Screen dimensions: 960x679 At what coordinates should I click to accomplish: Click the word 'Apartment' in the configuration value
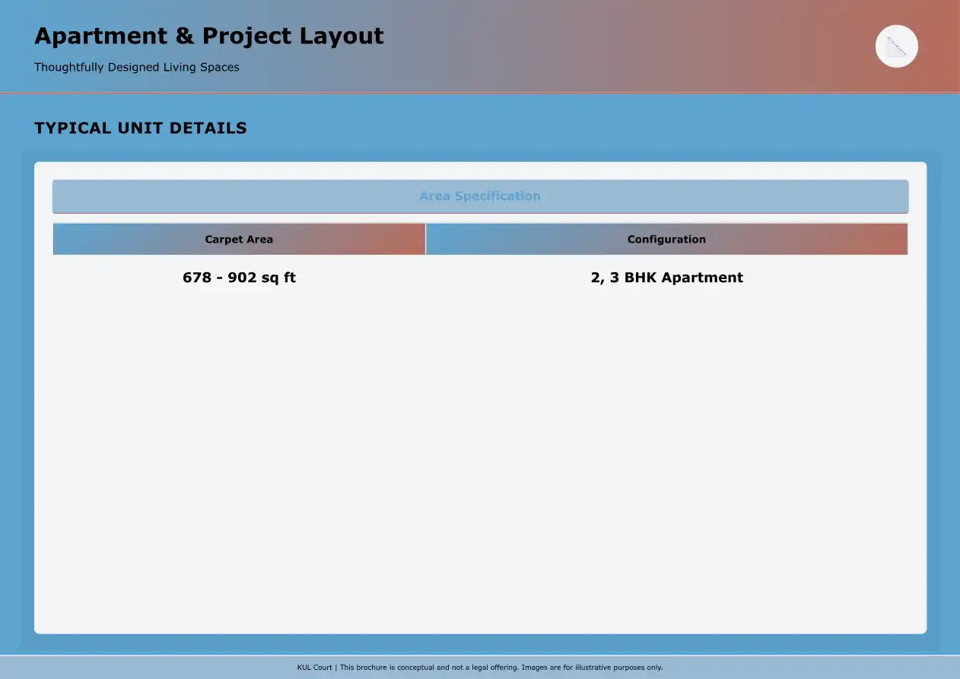tap(702, 278)
